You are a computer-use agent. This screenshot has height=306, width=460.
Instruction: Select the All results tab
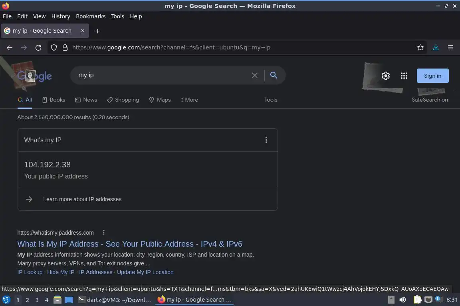pyautogui.click(x=25, y=100)
